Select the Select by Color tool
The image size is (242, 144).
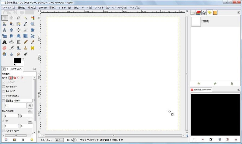32,18
